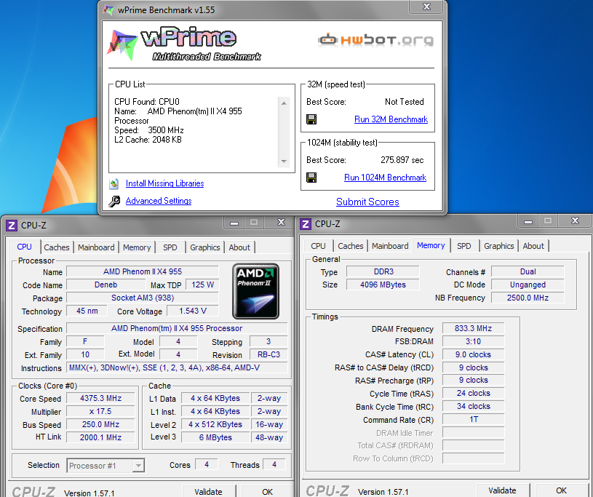The image size is (593, 497).
Task: Click the CAS# Latency value 9.0 clocks
Action: [x=473, y=354]
